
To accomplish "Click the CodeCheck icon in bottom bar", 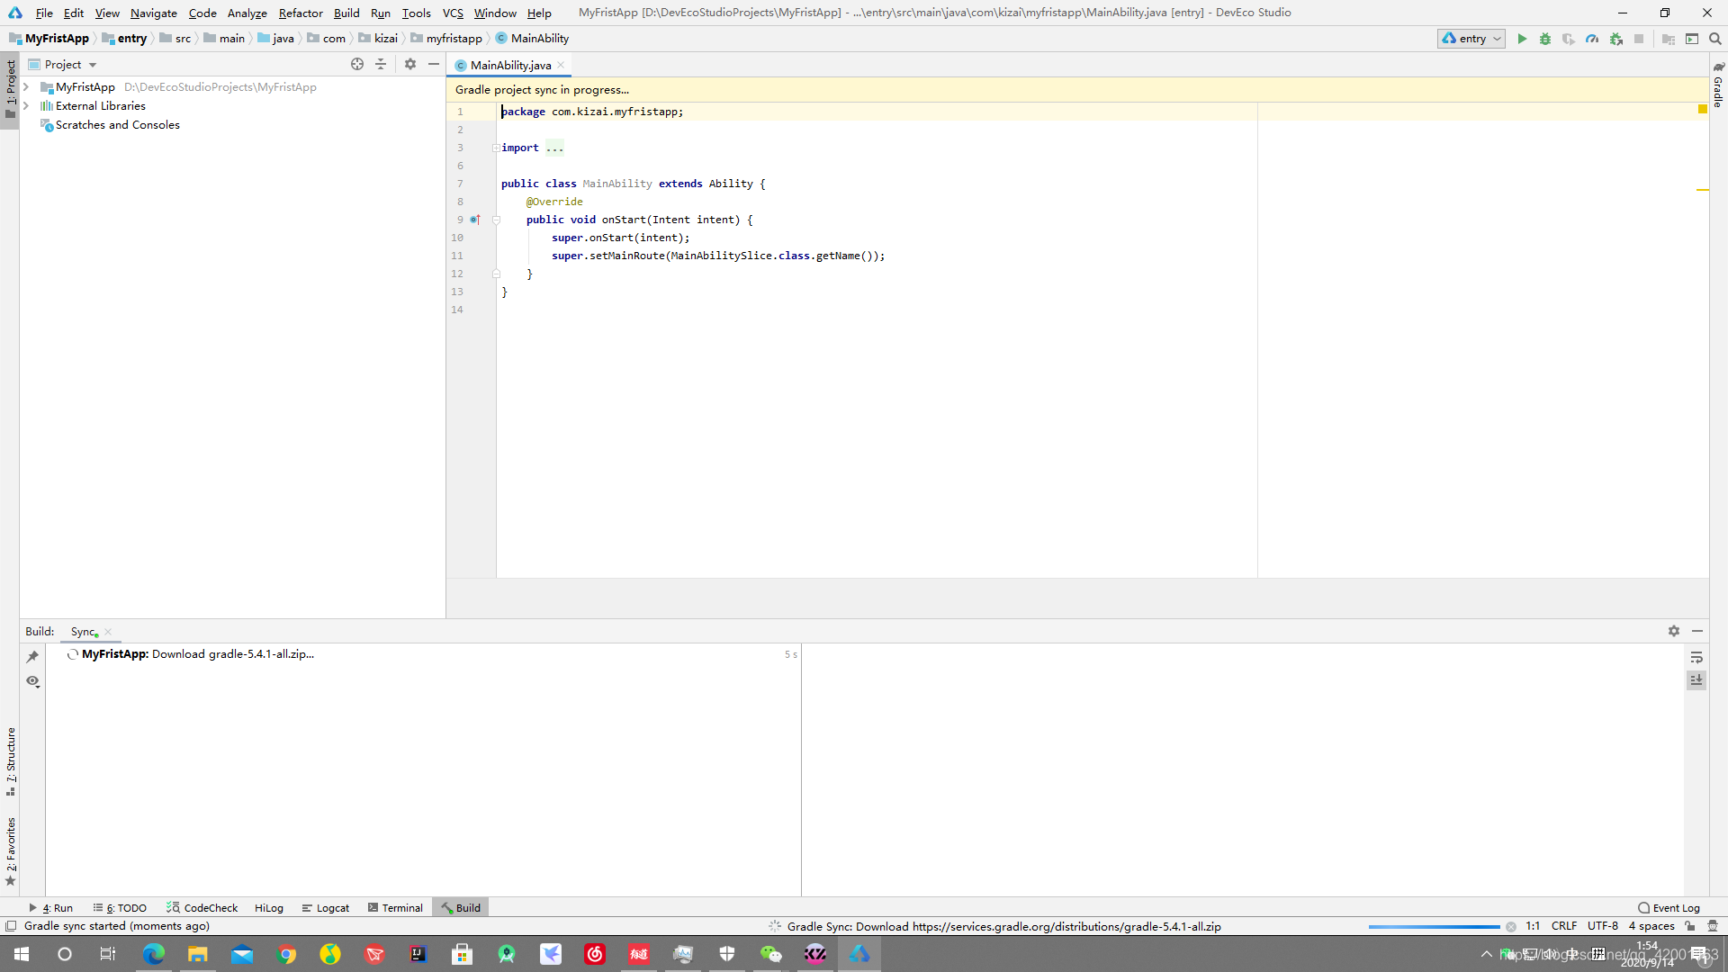I will tap(202, 906).
